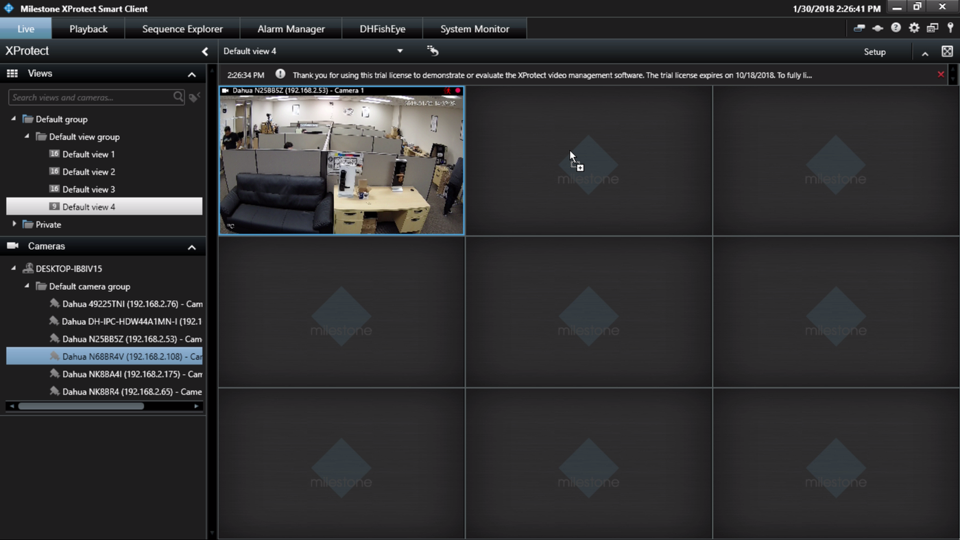Viewport: 960px width, 540px height.
Task: Select the Dahua N25BB5Z live video tile
Action: click(x=341, y=164)
